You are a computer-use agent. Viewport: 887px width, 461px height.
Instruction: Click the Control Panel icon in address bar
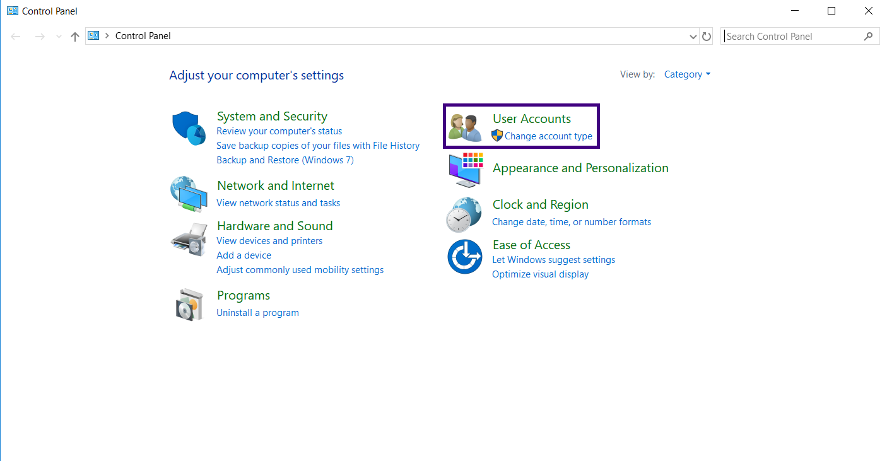93,36
